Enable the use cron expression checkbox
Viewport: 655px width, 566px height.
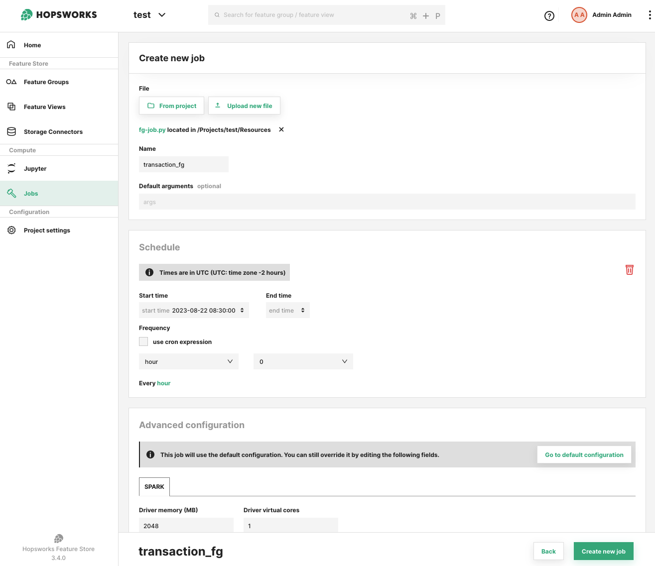(x=143, y=341)
